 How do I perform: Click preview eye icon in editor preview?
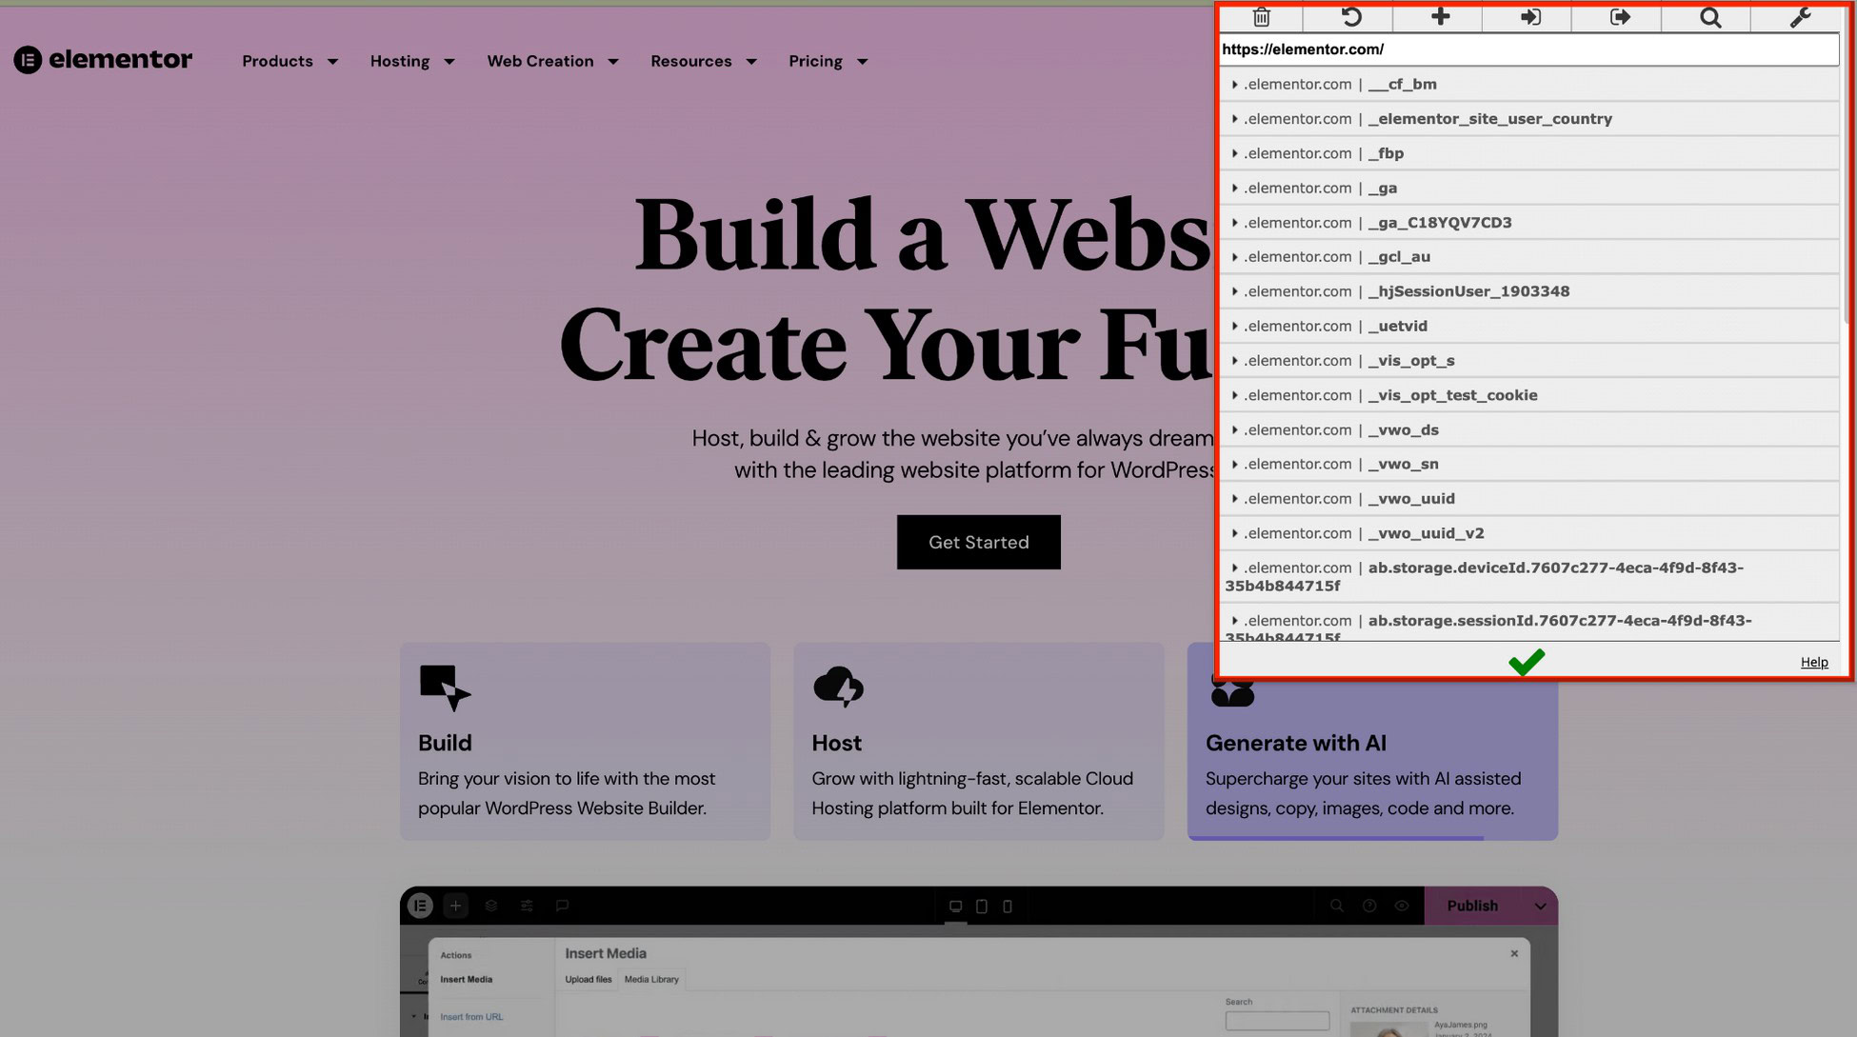pyautogui.click(x=1402, y=906)
